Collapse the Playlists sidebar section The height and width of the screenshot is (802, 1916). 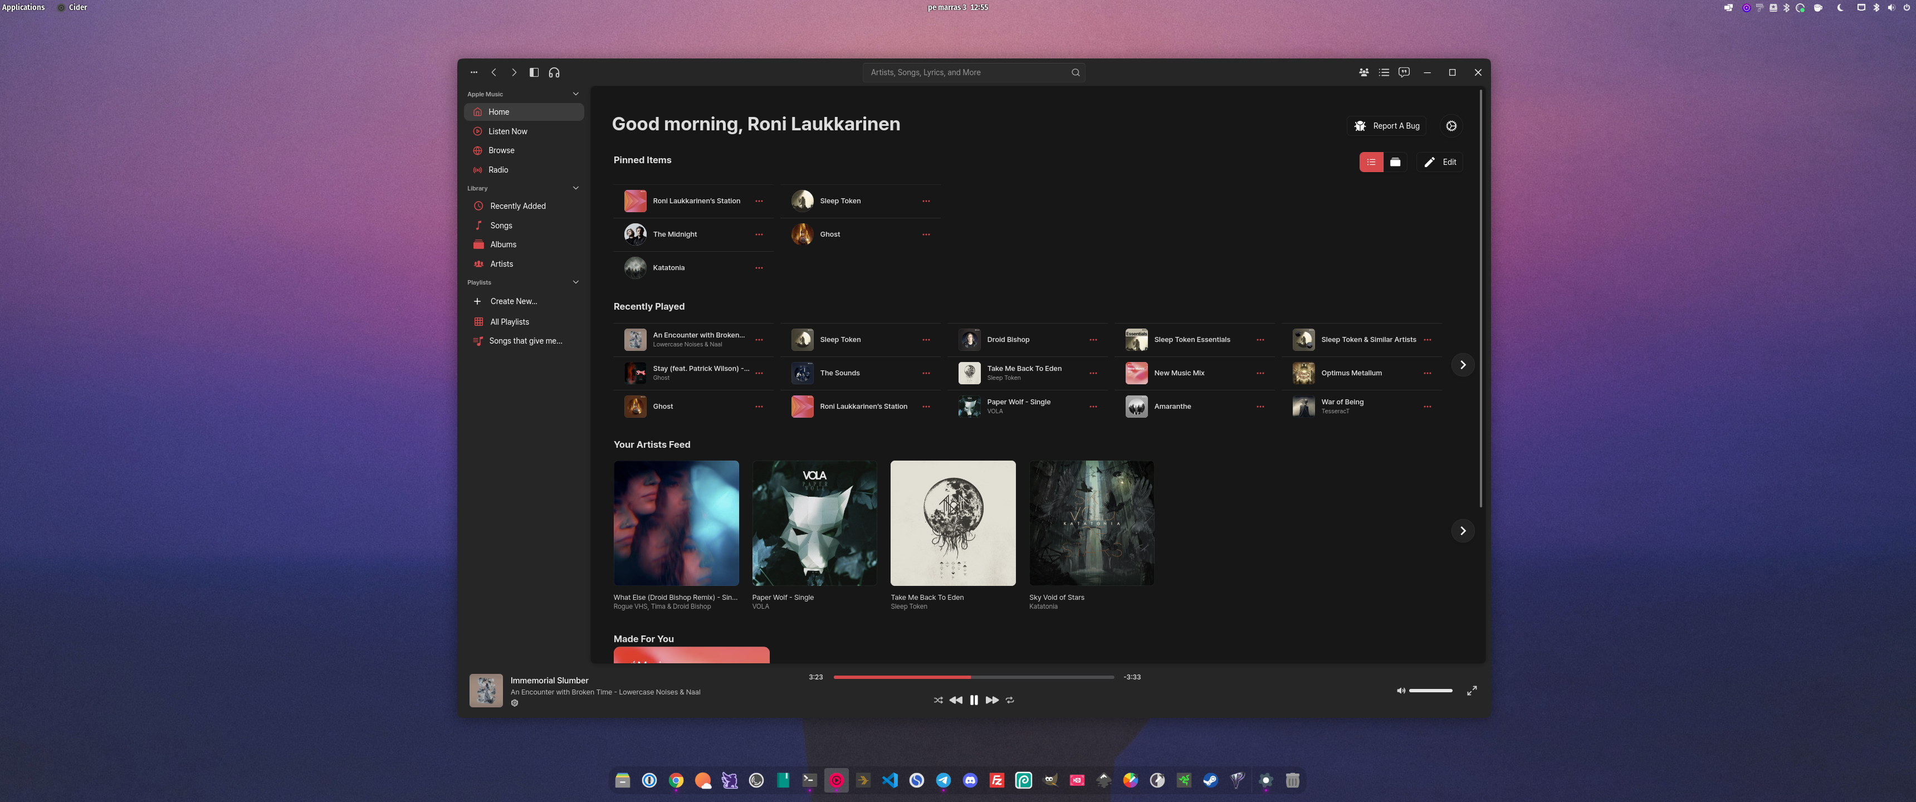click(x=576, y=282)
